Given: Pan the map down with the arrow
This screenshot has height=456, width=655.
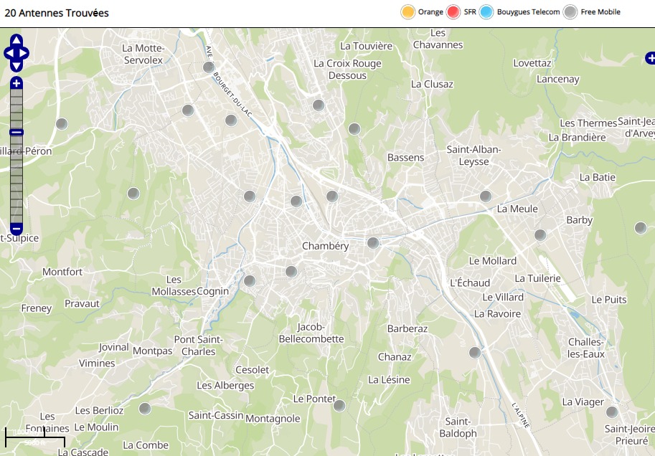Looking at the screenshot, I should pos(17,66).
